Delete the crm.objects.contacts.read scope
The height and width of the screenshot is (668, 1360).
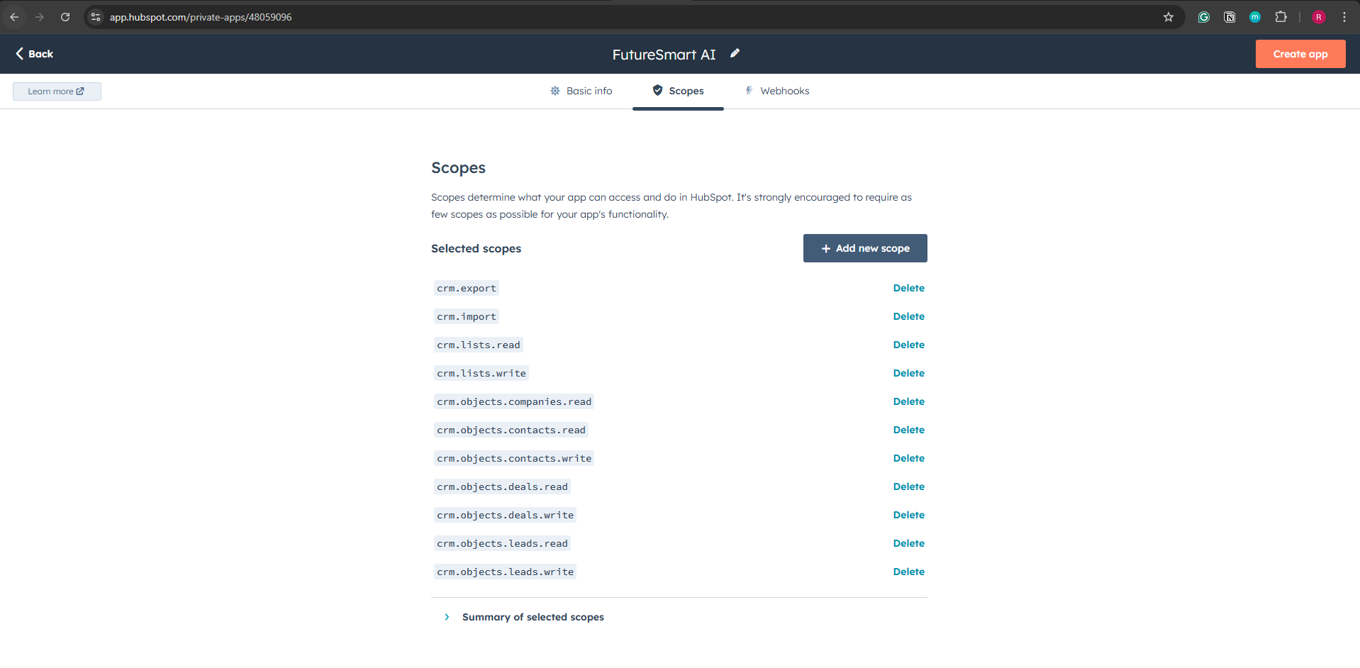point(909,430)
